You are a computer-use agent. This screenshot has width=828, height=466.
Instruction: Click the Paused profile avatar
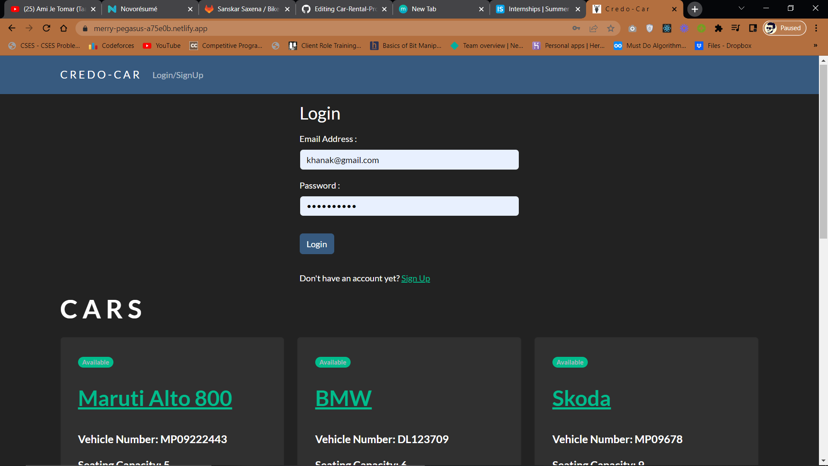click(x=784, y=28)
